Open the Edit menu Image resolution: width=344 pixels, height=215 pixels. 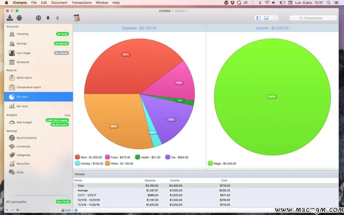44,3
